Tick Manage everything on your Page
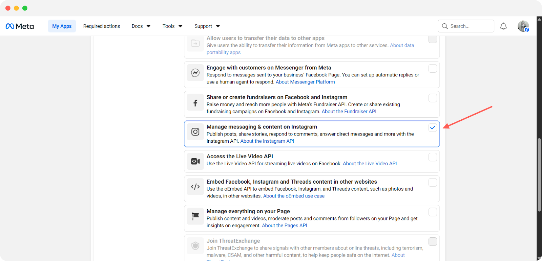 (433, 212)
